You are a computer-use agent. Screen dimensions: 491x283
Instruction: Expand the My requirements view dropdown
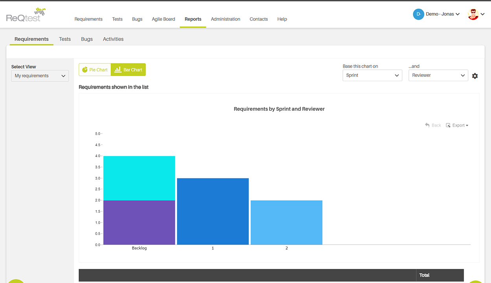[x=40, y=76]
